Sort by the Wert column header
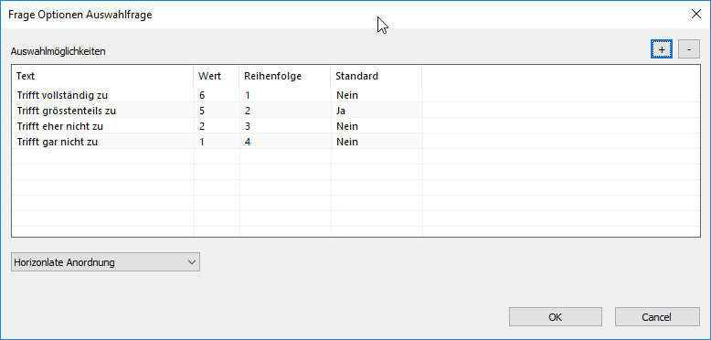Screen dimensions: 711x340 point(217,76)
